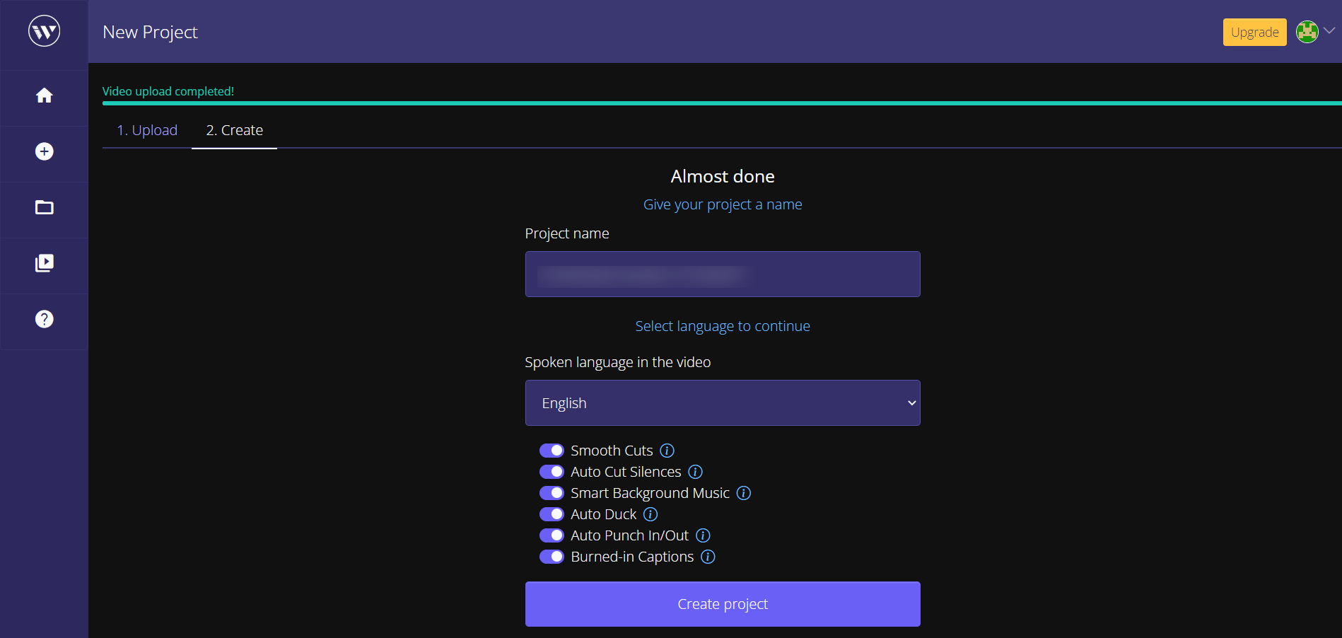Disable the Smooth Cuts toggle

(552, 450)
